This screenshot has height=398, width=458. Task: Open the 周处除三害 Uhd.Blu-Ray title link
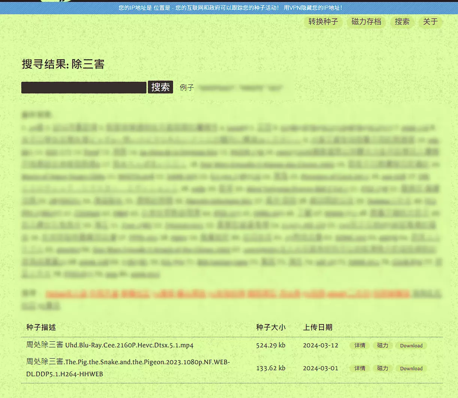click(110, 345)
